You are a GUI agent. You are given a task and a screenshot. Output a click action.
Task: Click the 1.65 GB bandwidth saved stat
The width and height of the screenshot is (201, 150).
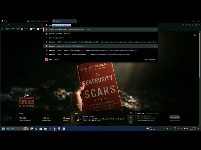(47, 119)
